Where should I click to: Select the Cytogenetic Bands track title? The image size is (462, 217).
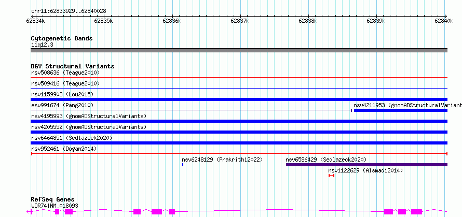coord(62,38)
